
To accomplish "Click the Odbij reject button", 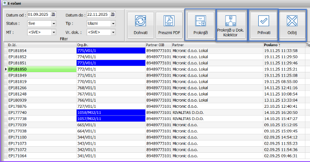I will (x=292, y=25).
